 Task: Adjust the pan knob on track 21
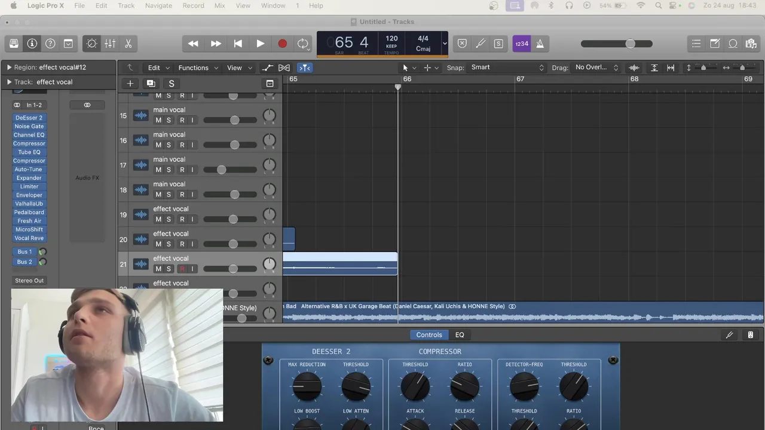pyautogui.click(x=270, y=264)
